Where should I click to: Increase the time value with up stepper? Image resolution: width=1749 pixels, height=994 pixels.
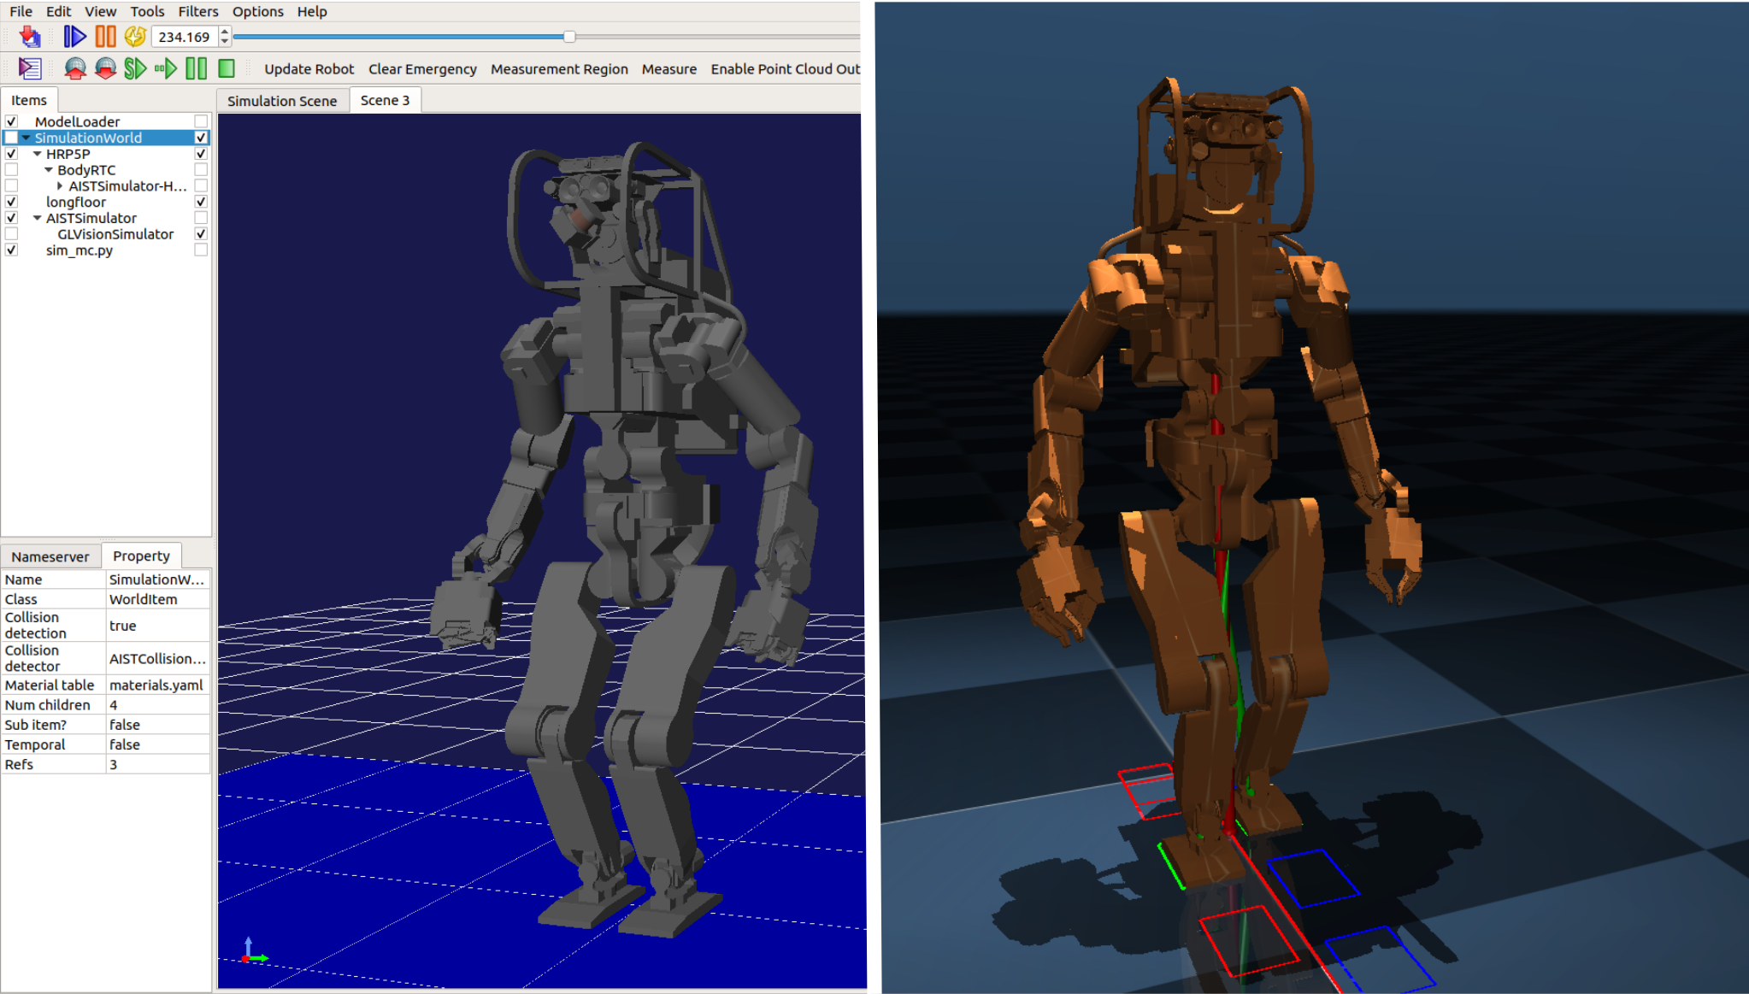click(225, 32)
